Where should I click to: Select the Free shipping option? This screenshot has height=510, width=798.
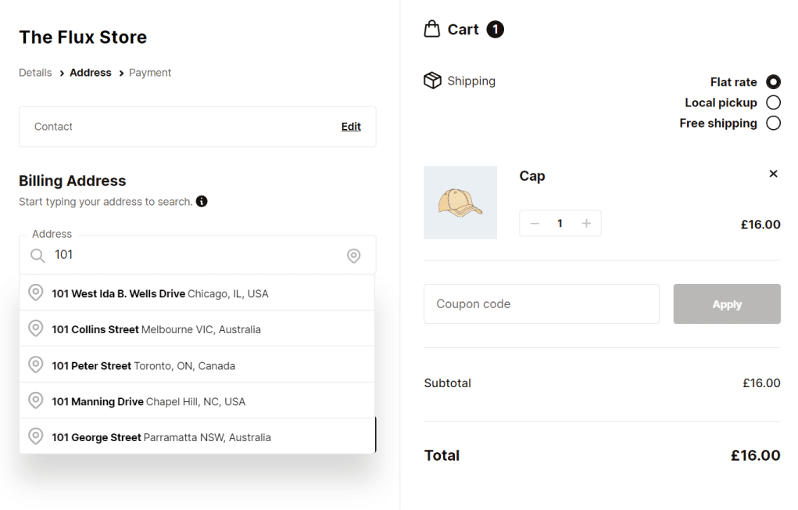pos(772,123)
